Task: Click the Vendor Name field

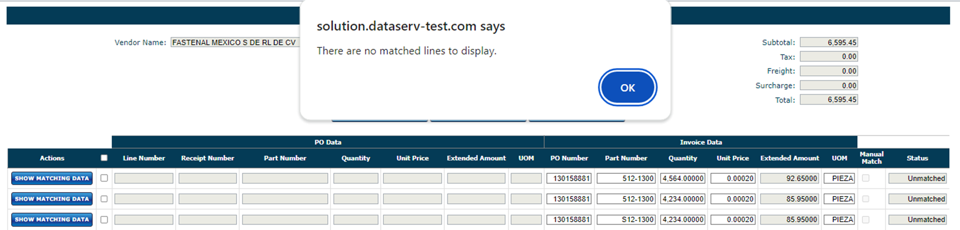Action: (235, 42)
